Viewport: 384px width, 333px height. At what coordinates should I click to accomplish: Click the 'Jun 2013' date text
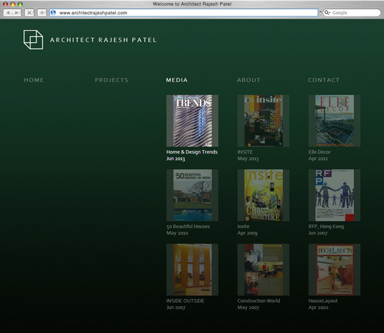pyautogui.click(x=175, y=158)
